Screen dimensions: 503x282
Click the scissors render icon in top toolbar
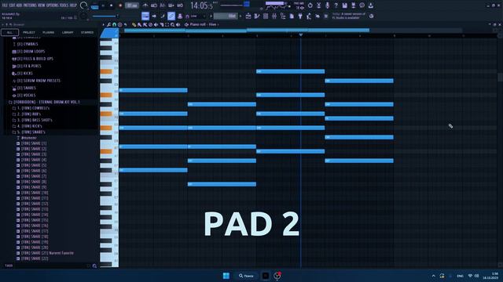click(319, 5)
